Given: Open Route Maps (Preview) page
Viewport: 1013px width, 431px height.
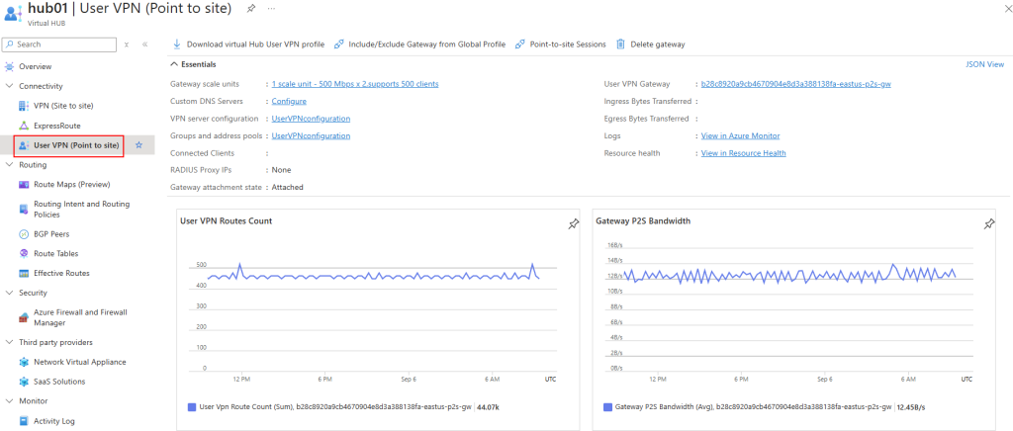Looking at the screenshot, I should pos(71,185).
